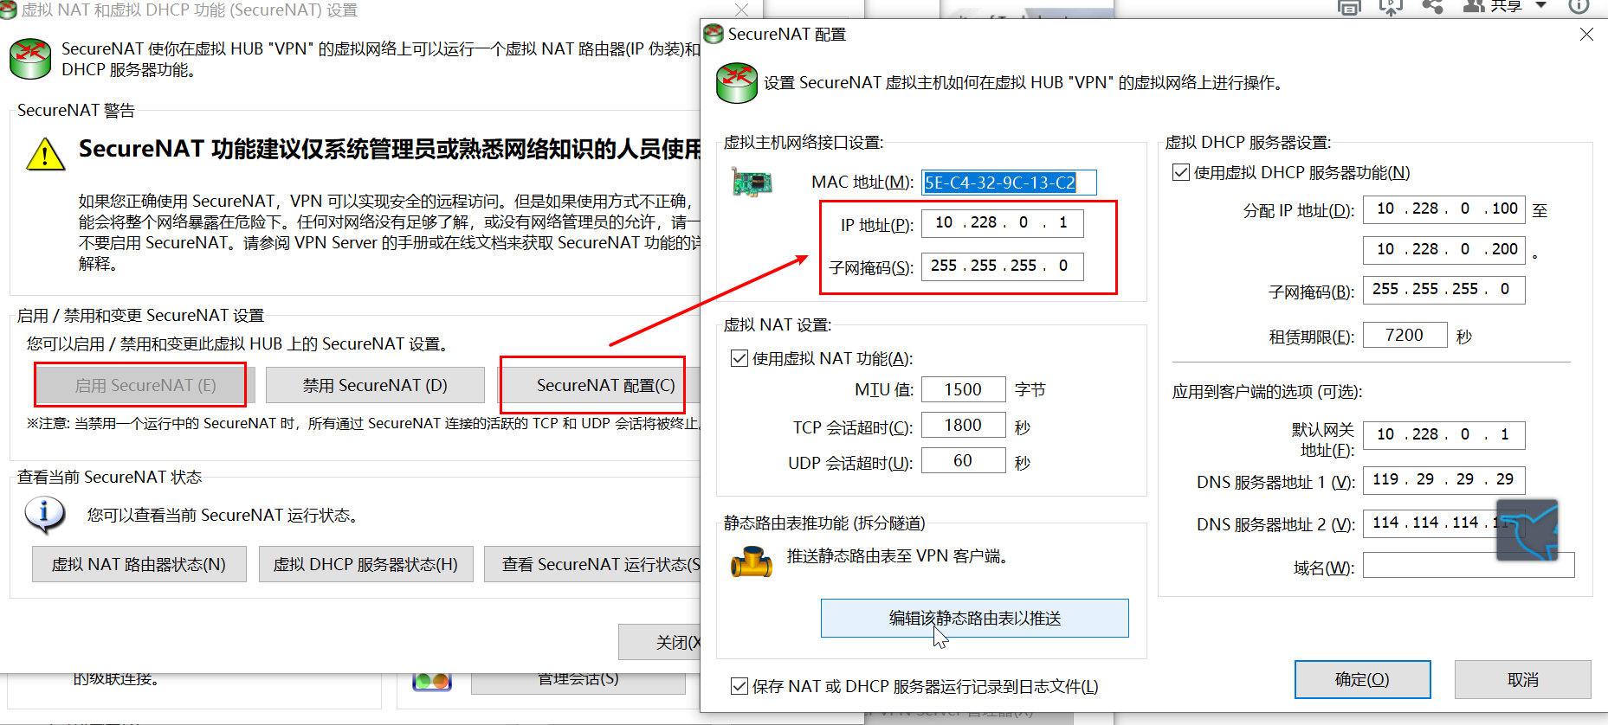Viewport: 1608px width, 725px height.
Task: Click 取消 button in SecureNAT config
Action: tap(1523, 680)
